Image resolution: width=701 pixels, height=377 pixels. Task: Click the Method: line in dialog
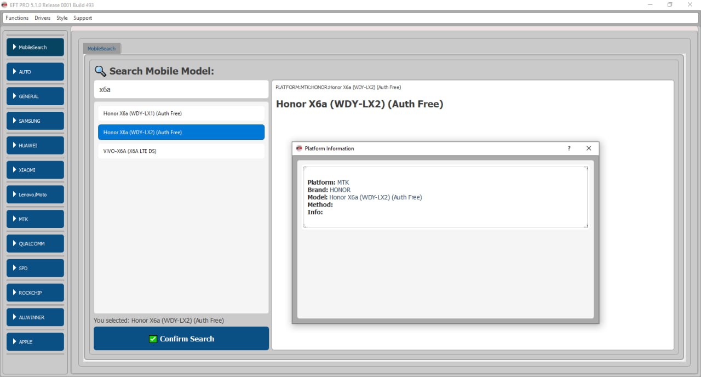pyautogui.click(x=320, y=205)
